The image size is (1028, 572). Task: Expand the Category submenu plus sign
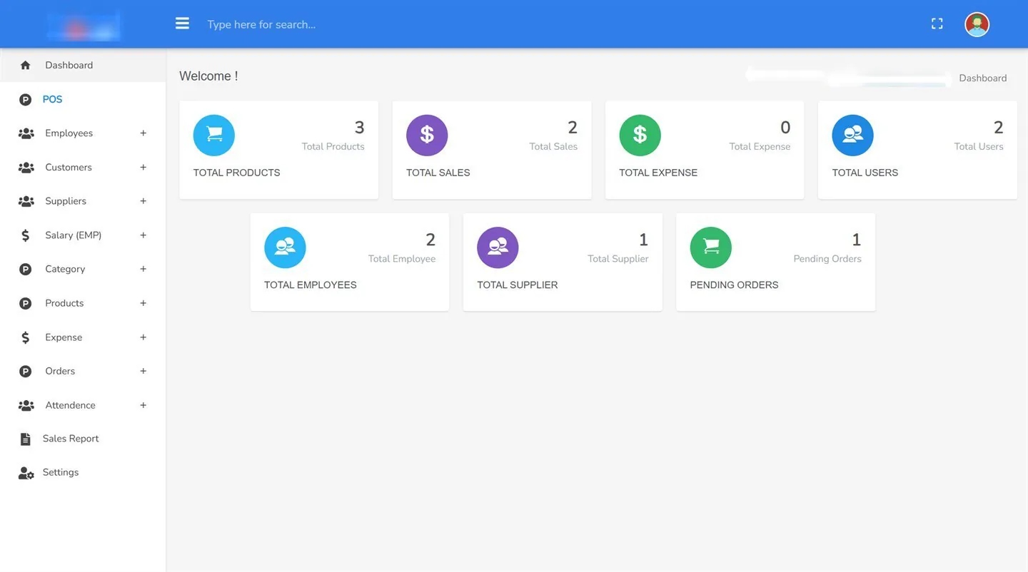pyautogui.click(x=143, y=269)
